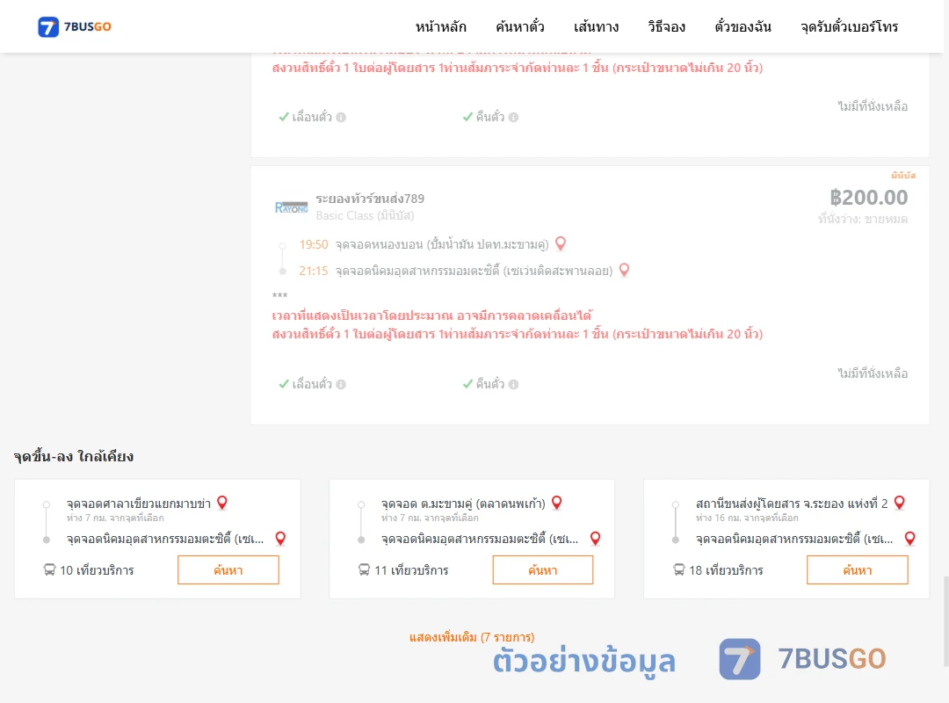Screen dimensions: 949x703
Task: Click the 7BUSGO logo in header
Action: pos(75,26)
